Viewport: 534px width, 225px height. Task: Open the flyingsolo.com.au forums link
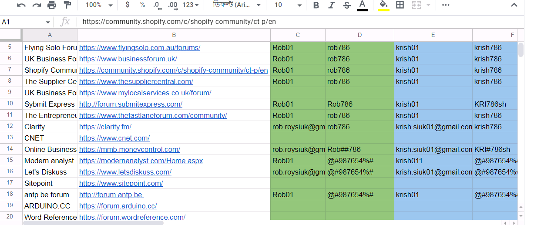pyautogui.click(x=139, y=48)
